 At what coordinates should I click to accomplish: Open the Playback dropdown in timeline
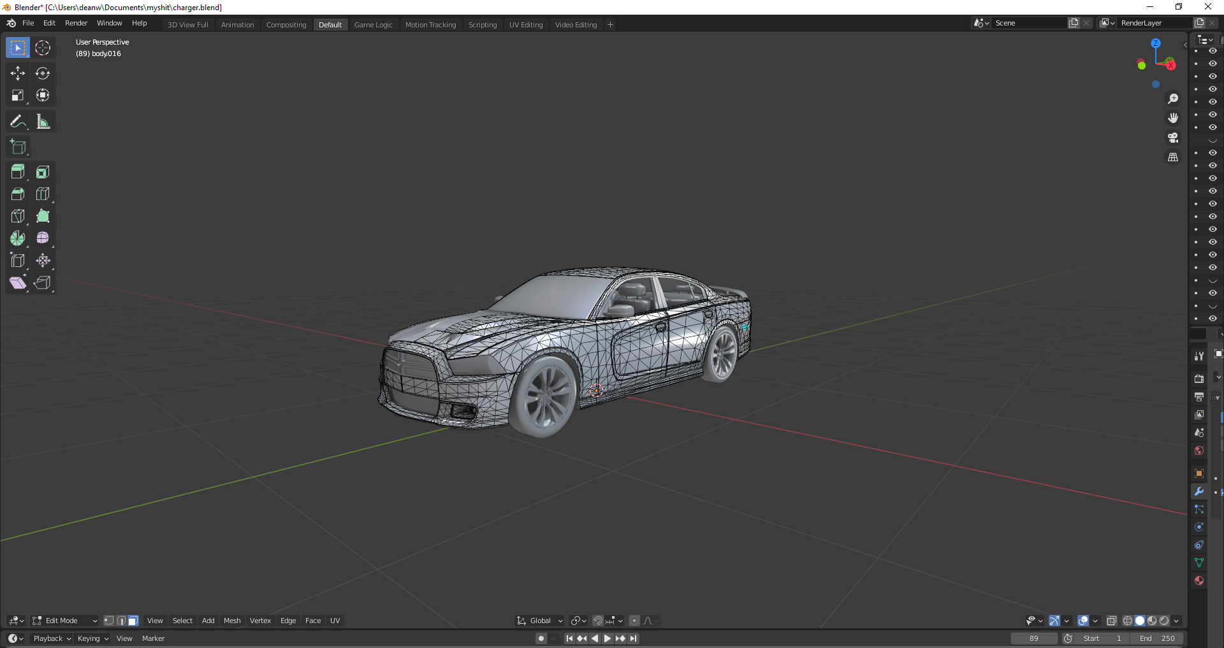[x=52, y=638]
